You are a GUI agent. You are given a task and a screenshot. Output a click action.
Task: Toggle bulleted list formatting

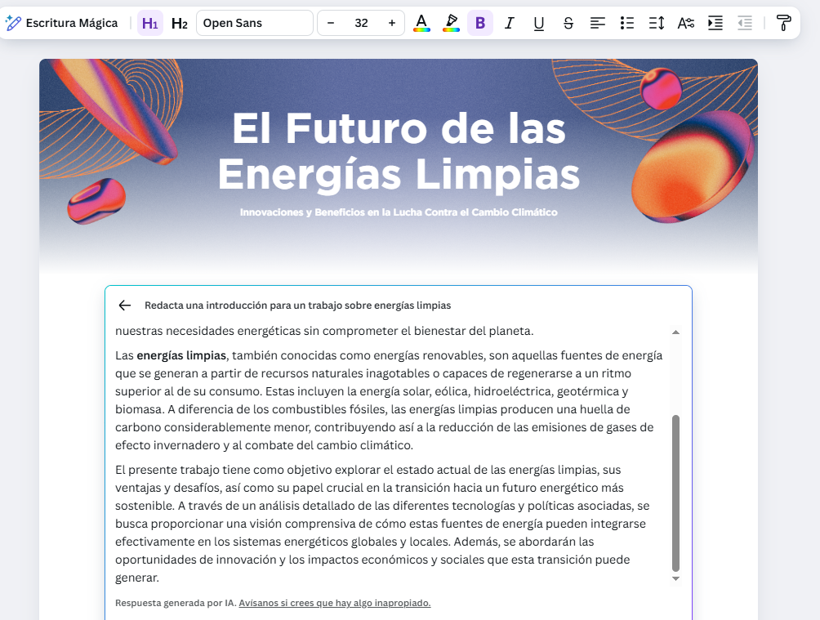(627, 23)
